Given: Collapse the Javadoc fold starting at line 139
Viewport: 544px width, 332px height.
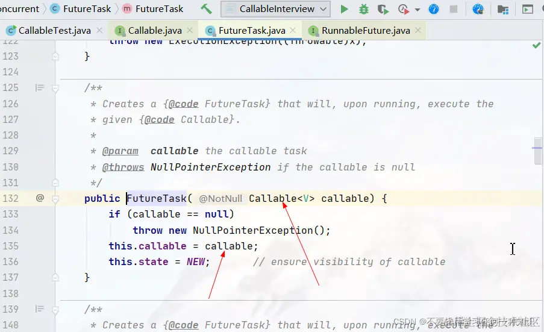Looking at the screenshot, I should [55, 310].
